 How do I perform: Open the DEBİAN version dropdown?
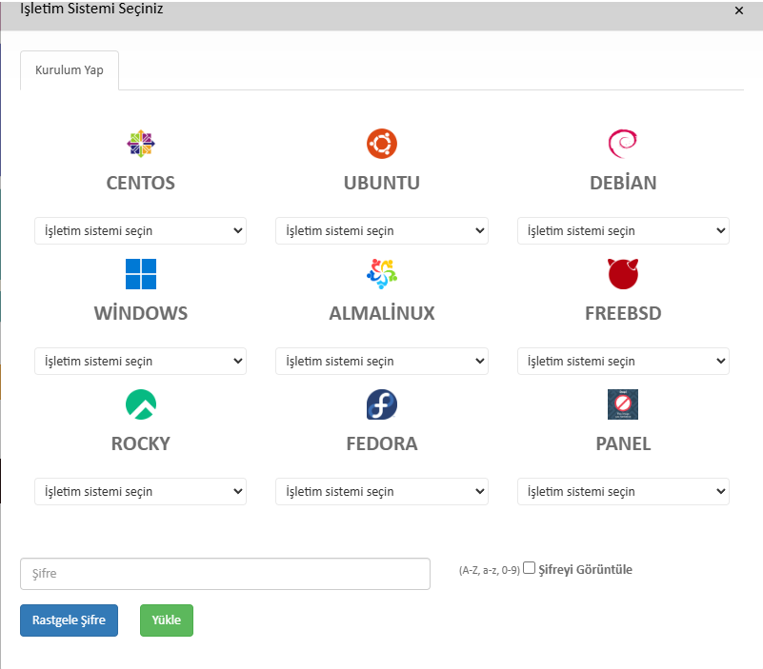tap(623, 230)
